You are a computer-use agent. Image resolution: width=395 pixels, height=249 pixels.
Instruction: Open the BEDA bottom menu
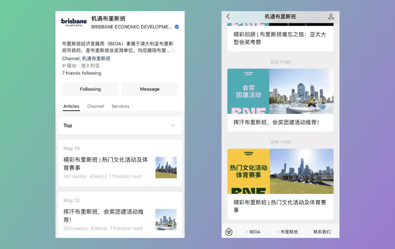coord(253,232)
